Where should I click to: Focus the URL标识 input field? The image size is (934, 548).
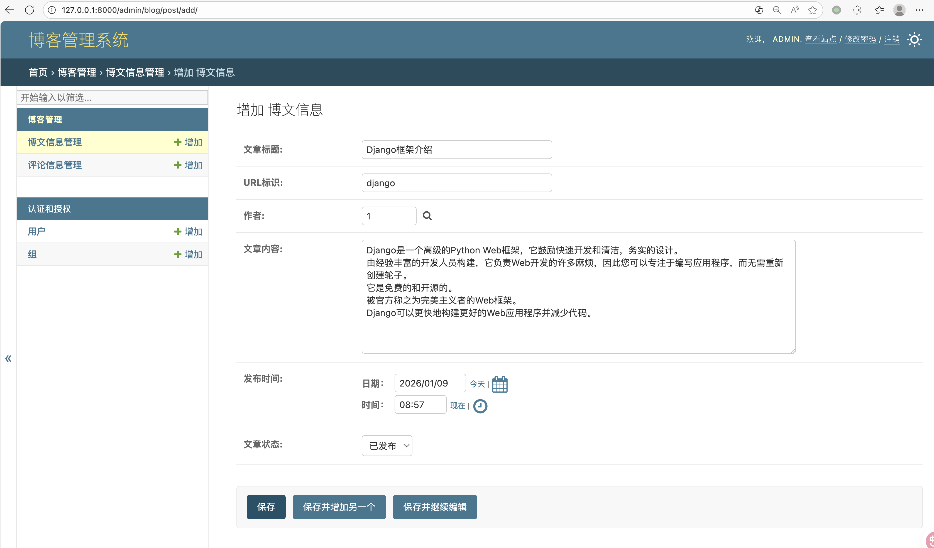click(x=457, y=183)
